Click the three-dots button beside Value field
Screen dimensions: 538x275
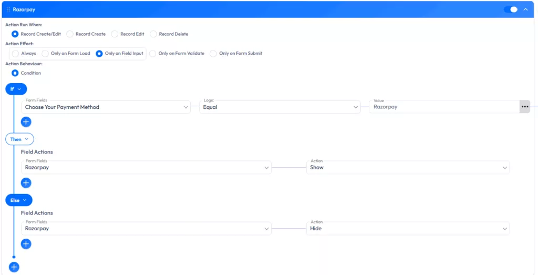point(524,107)
